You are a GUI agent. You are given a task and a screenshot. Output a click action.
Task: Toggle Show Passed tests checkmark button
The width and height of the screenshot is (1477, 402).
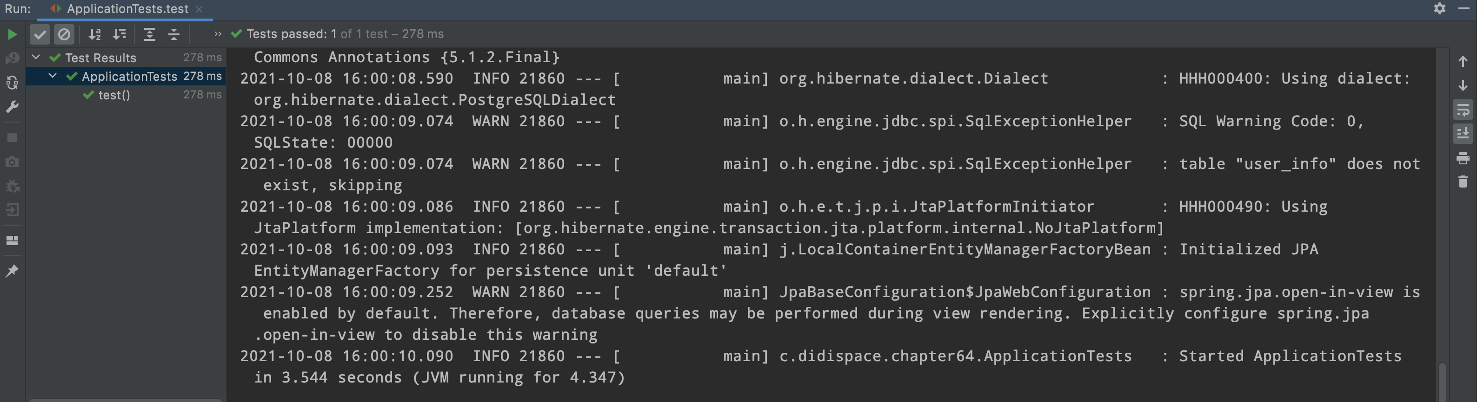(x=40, y=34)
